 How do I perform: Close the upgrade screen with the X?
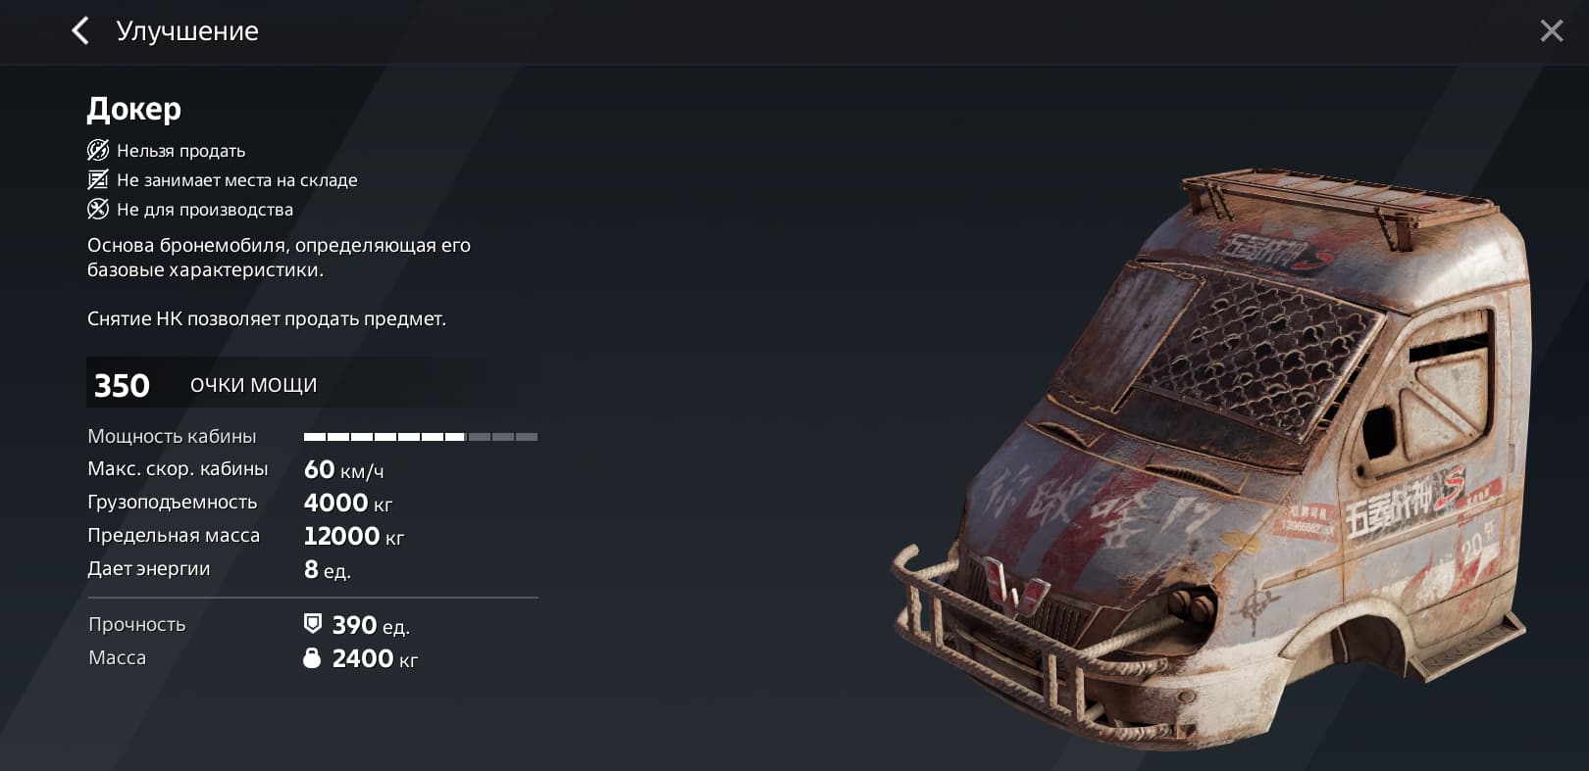[1552, 30]
